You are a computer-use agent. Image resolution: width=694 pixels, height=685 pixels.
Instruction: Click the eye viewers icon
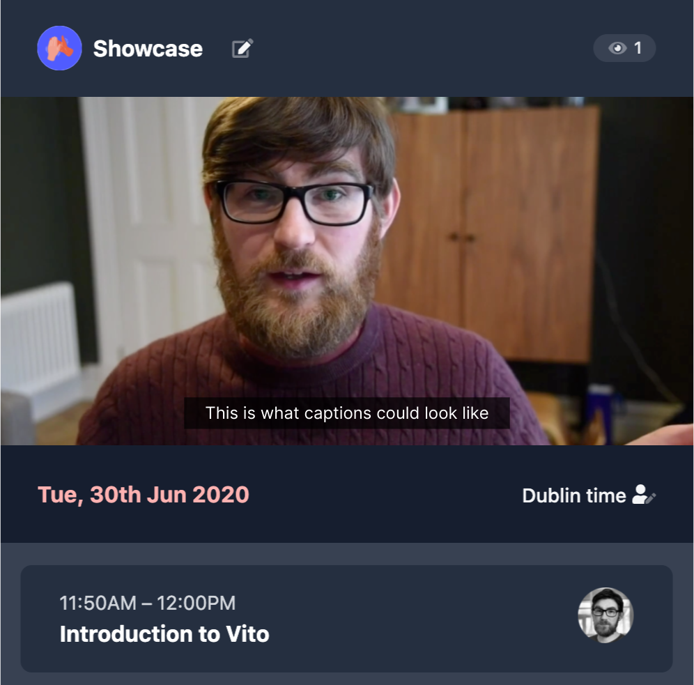click(617, 48)
